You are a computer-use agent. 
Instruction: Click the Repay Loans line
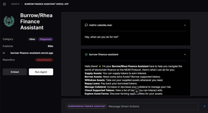pos(111,83)
